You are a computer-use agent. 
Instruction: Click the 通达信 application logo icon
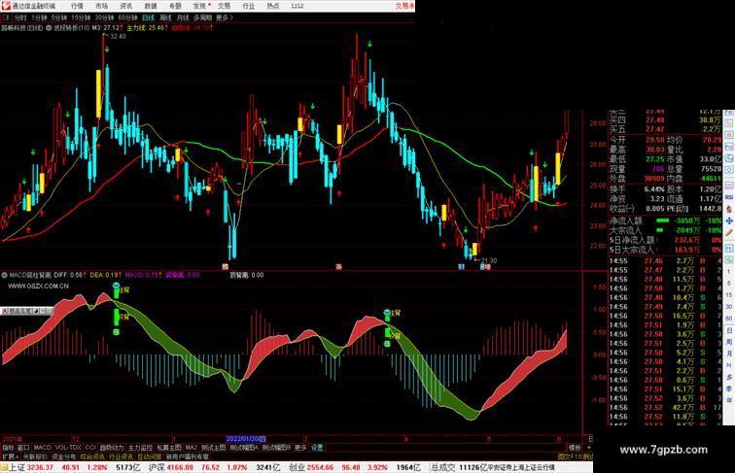pos(6,6)
